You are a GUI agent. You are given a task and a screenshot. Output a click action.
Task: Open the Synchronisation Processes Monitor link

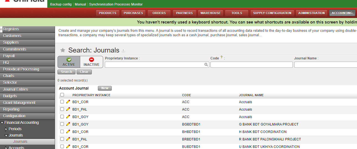(x=116, y=4)
